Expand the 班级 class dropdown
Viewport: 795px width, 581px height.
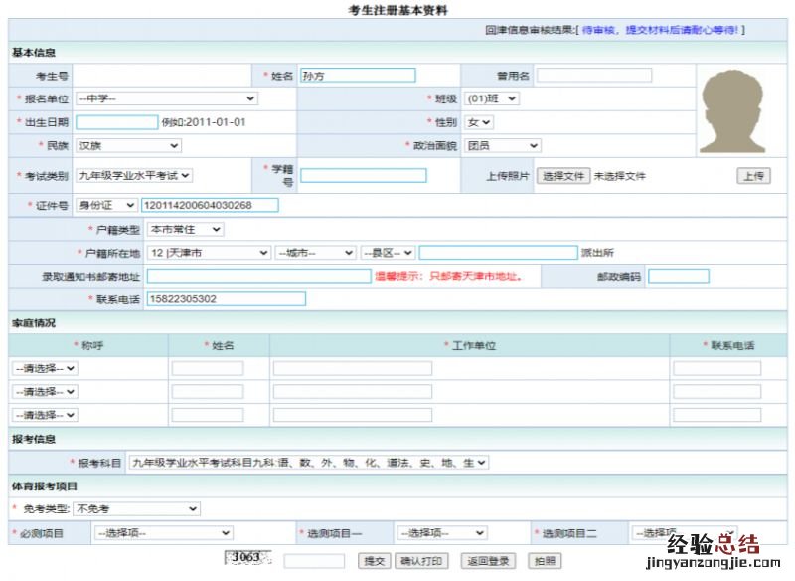491,98
